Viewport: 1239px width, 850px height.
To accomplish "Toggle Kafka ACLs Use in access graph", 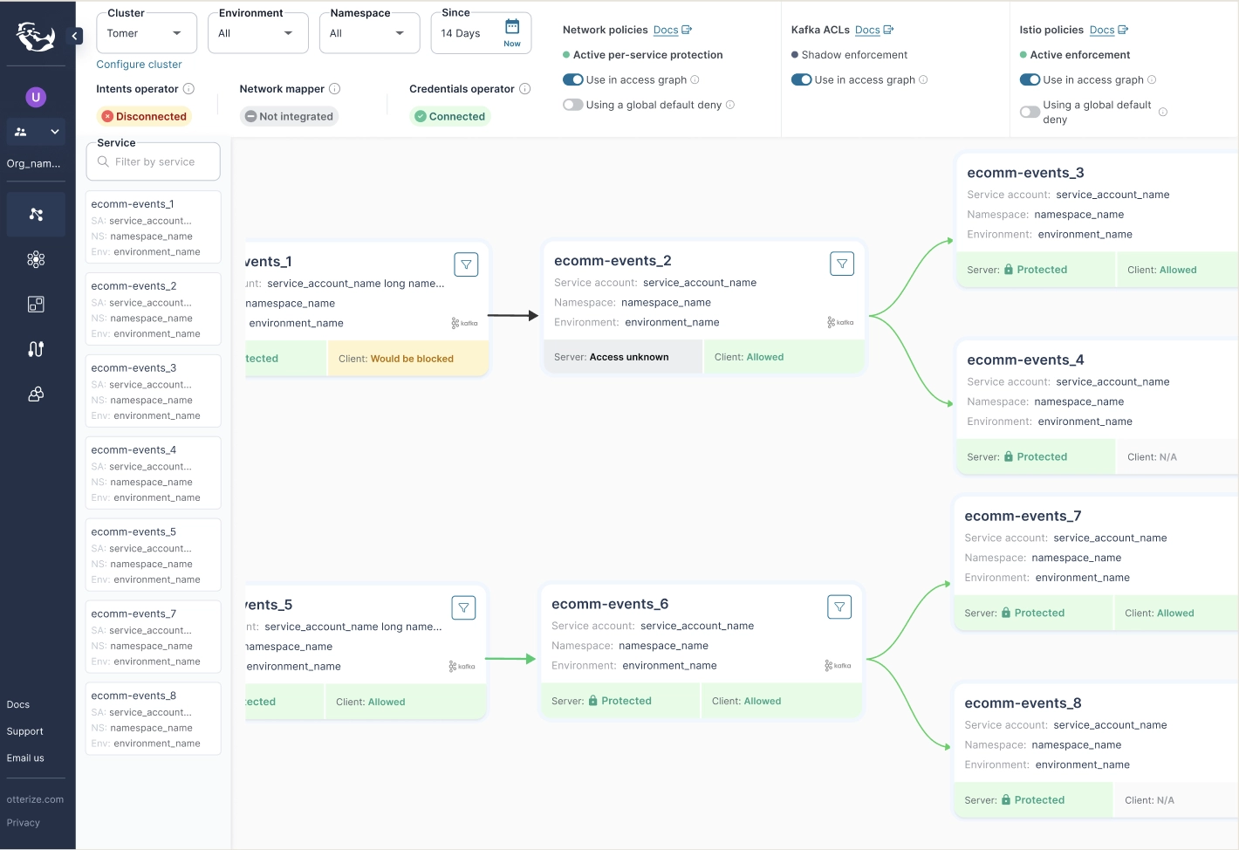I will tap(802, 79).
